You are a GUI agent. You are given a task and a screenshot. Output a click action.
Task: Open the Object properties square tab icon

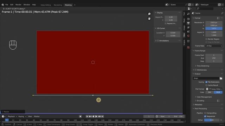[188, 41]
